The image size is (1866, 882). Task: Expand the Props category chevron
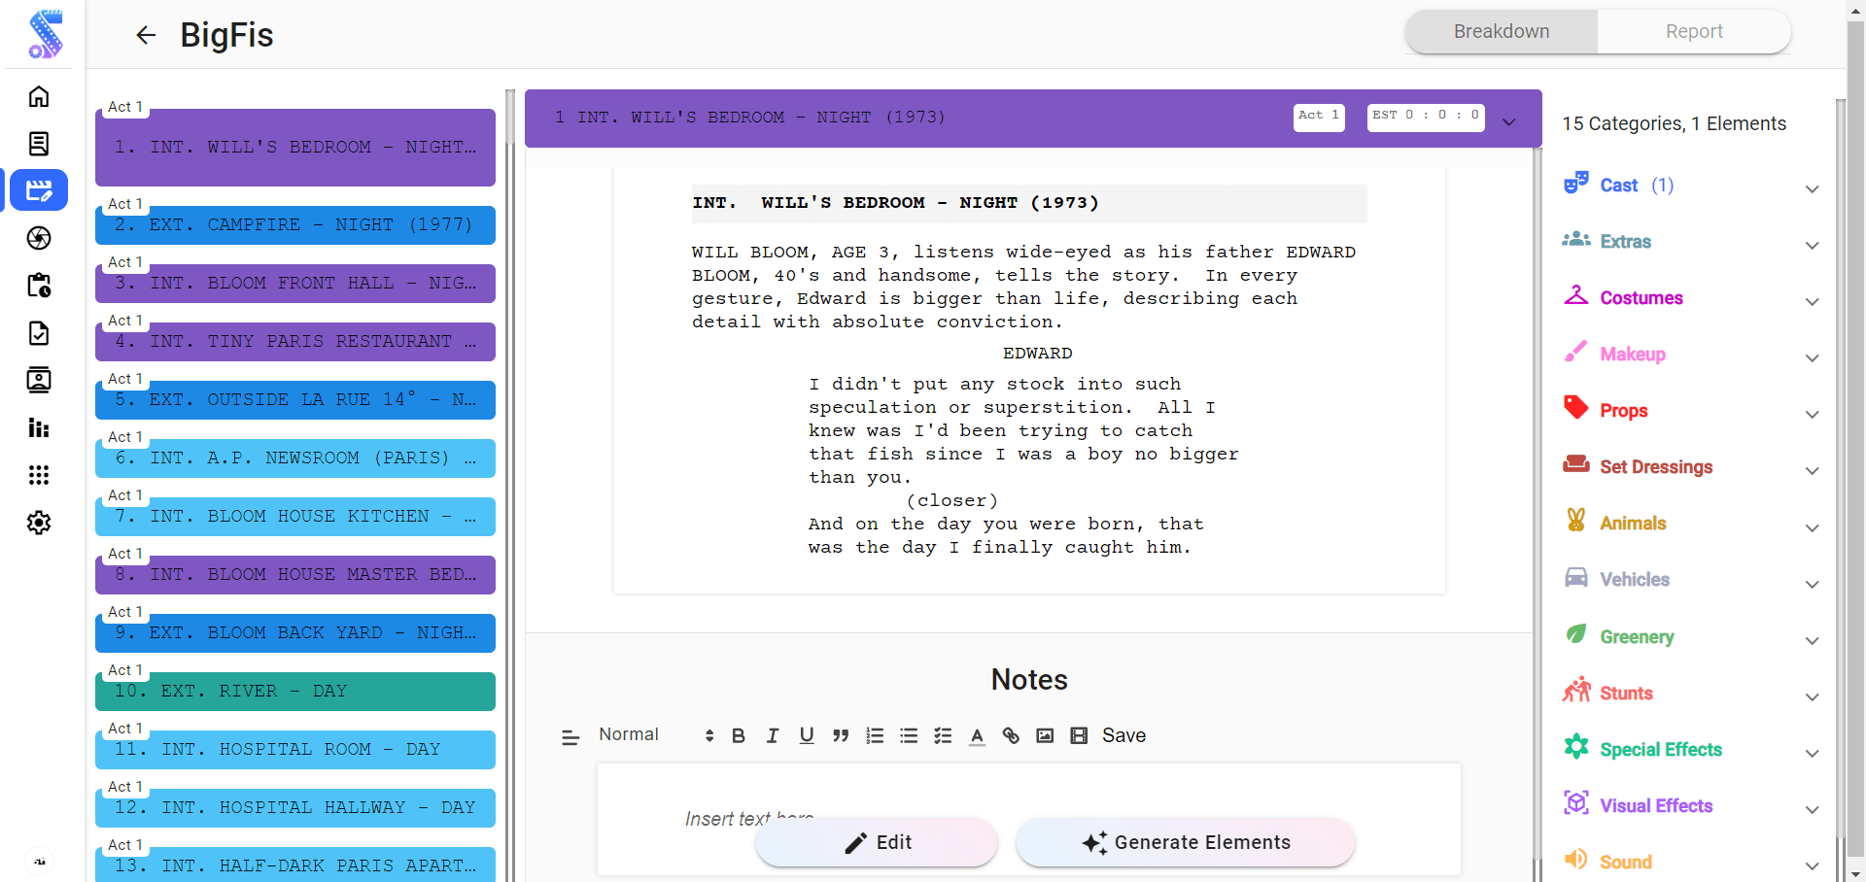pyautogui.click(x=1812, y=414)
